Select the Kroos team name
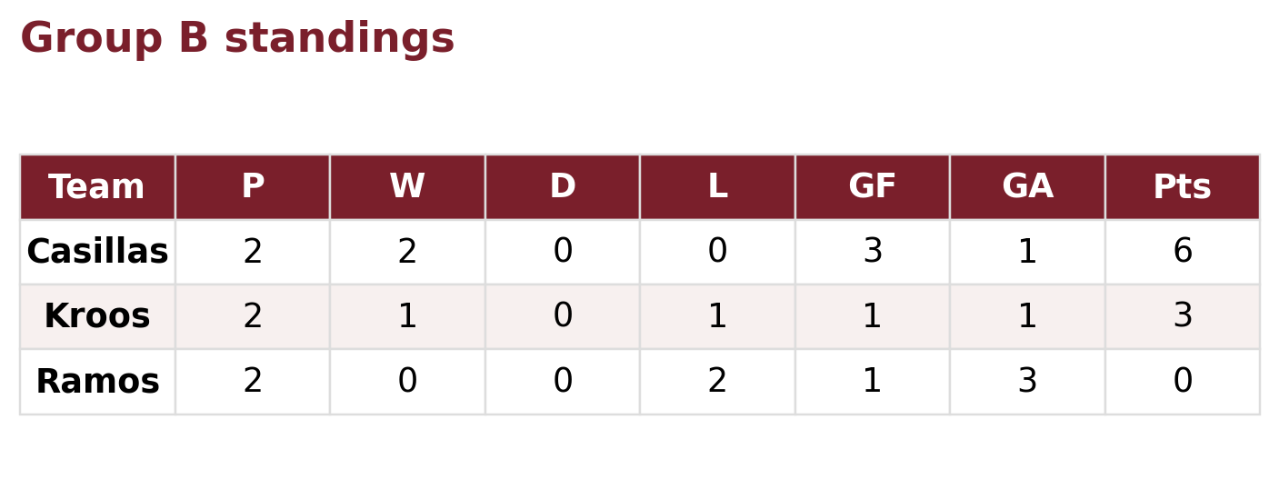The image size is (1279, 499). 97,316
